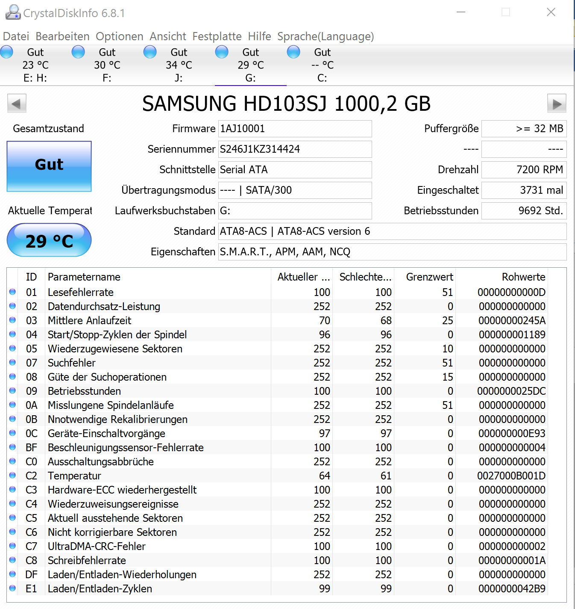Click status dot for Aktuell ausstehende Sektoren
This screenshot has width=575, height=609.
(x=12, y=517)
